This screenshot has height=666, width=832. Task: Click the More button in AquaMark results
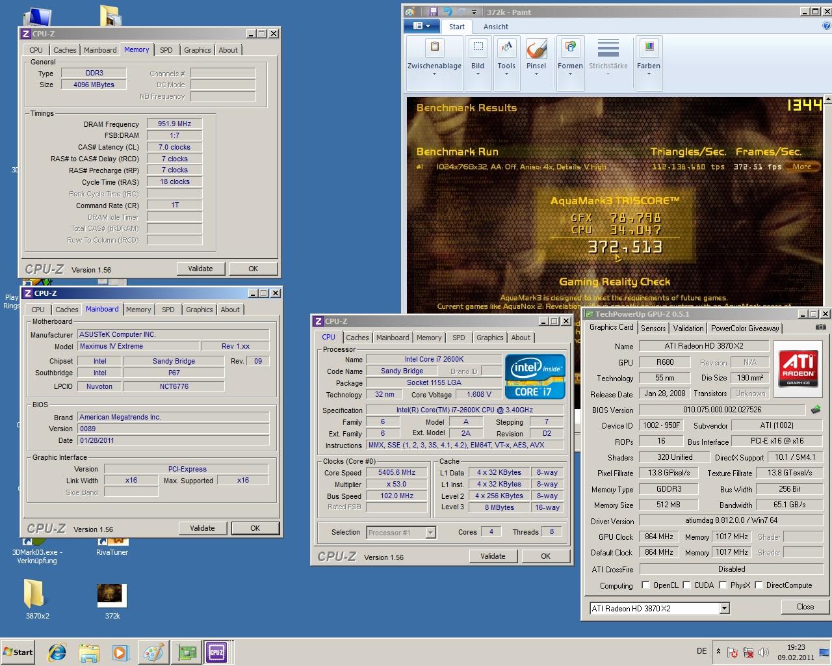click(x=802, y=166)
